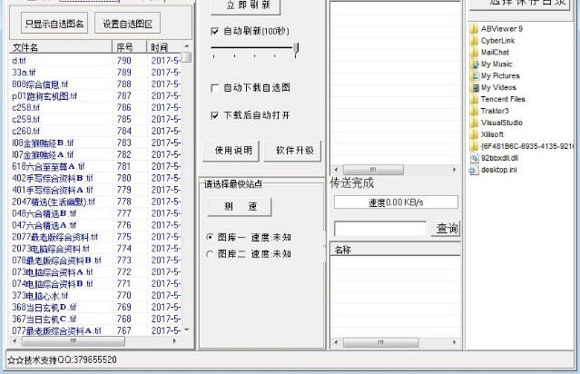Click the 软件升级 button

click(292, 150)
